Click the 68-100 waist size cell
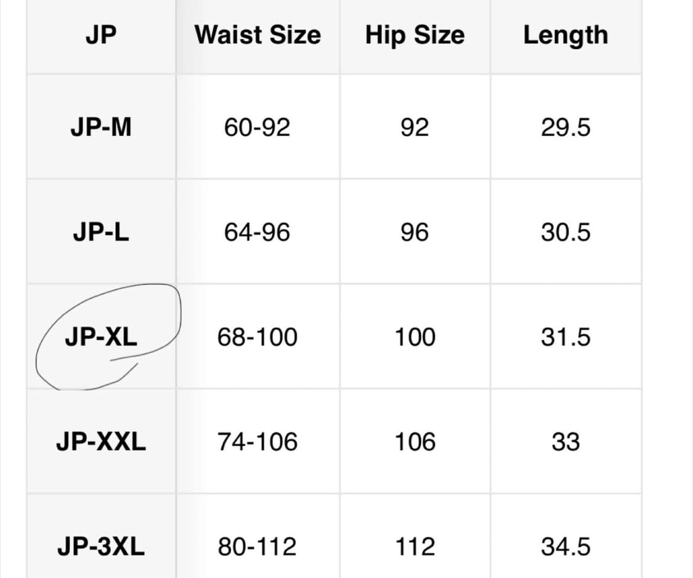Screen dimensions: 693x578 coord(257,337)
